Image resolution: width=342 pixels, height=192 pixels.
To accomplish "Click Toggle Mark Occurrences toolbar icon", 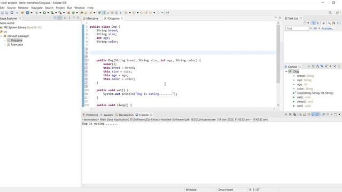I will [x=104, y=13].
